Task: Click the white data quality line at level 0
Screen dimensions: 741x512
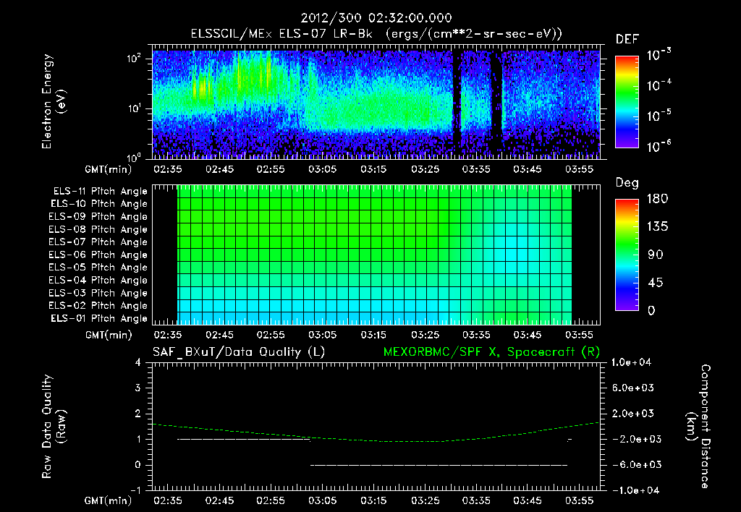Action: point(439,465)
